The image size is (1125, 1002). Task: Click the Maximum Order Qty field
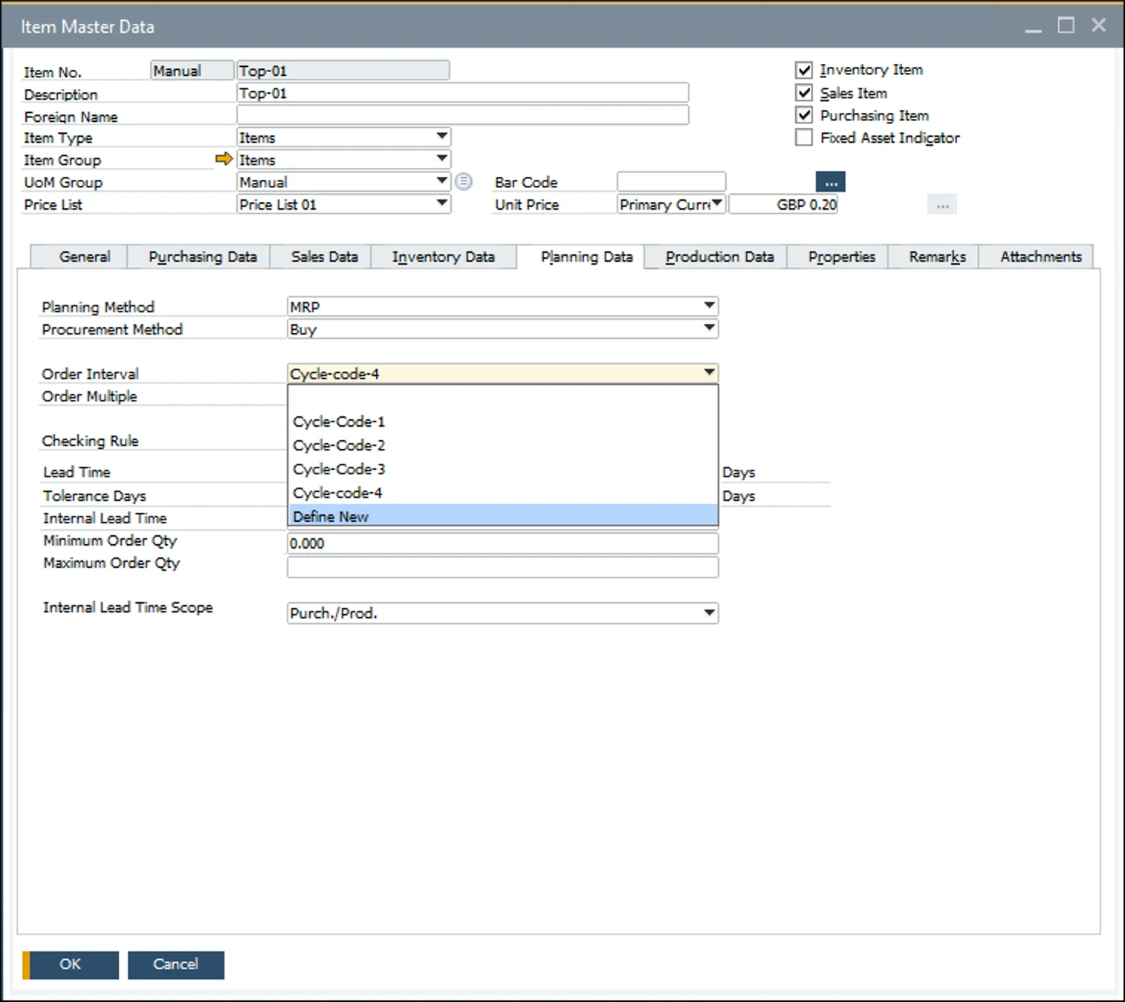(503, 567)
